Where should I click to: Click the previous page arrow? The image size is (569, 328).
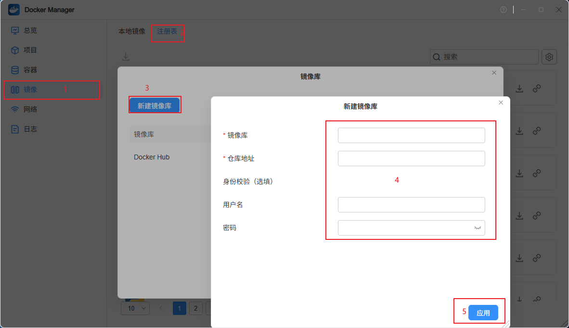click(x=161, y=308)
